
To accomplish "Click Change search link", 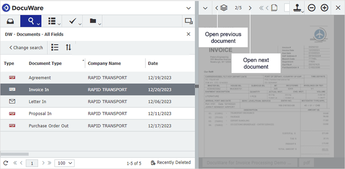I will (26, 48).
